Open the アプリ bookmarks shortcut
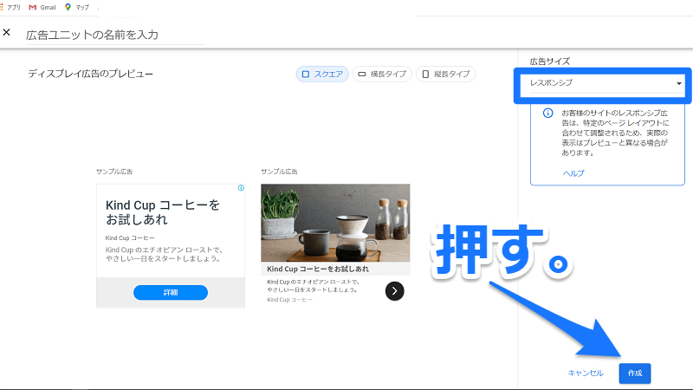Image resolution: width=693 pixels, height=390 pixels. 12,6
